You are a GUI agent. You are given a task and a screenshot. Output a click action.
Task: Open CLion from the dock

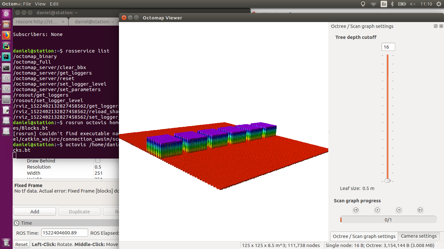pos(6,57)
